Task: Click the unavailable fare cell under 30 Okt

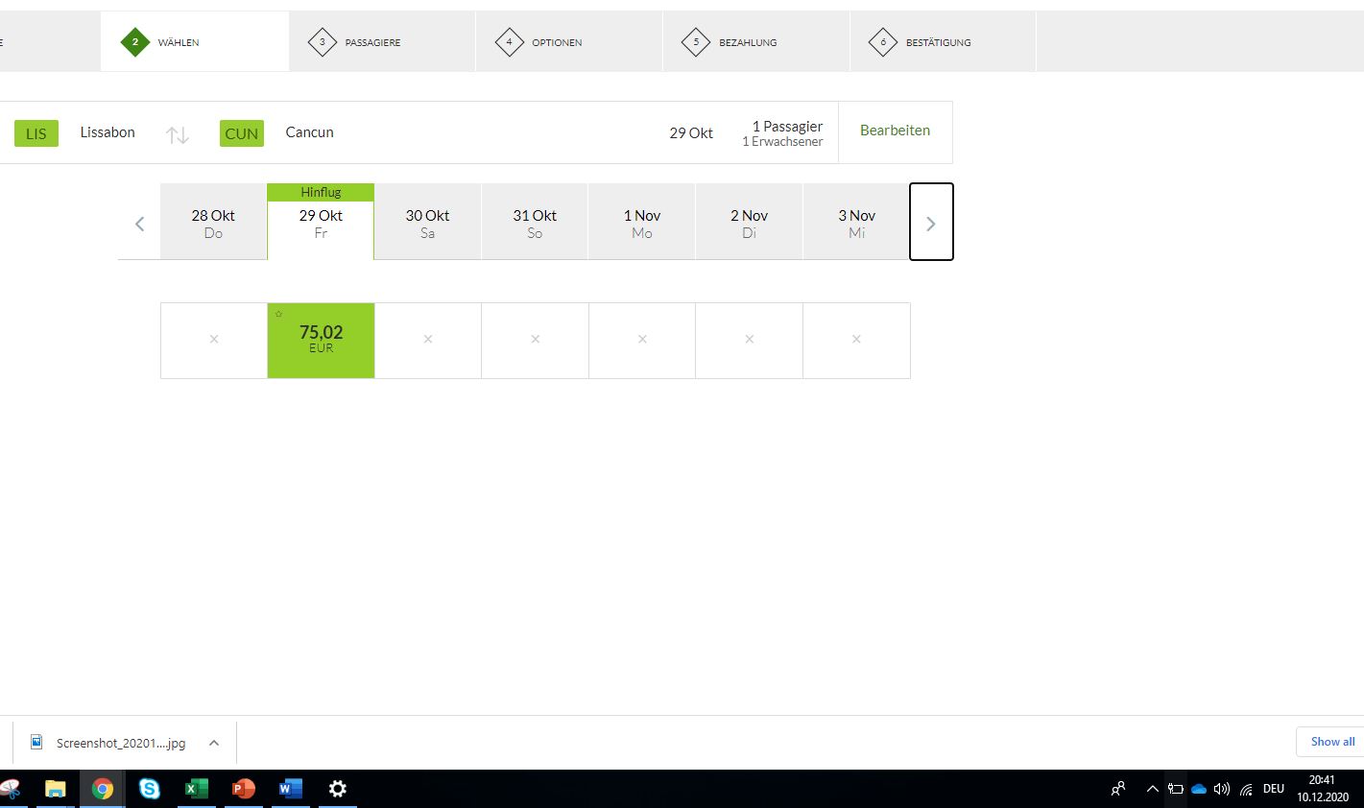Action: pyautogui.click(x=428, y=341)
